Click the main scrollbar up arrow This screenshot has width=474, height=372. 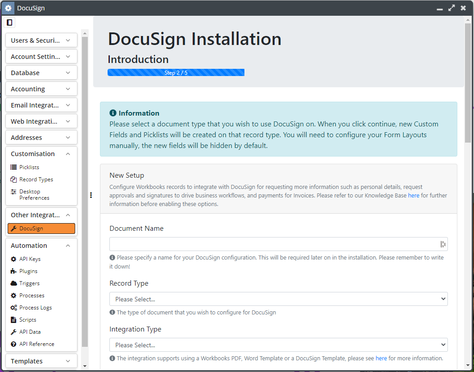click(x=468, y=20)
